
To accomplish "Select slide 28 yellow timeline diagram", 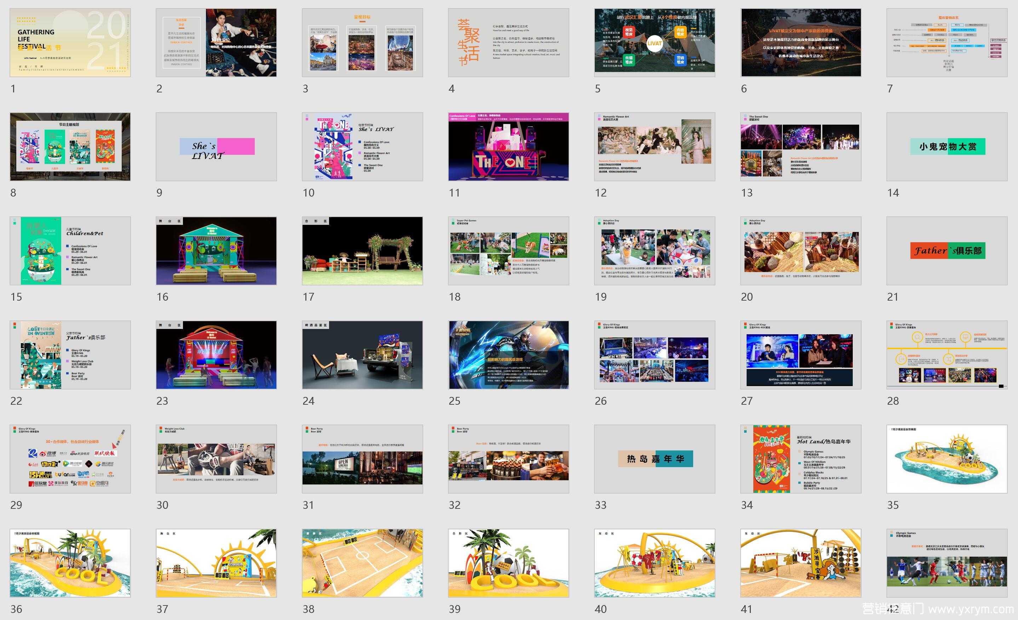I will (x=947, y=355).
